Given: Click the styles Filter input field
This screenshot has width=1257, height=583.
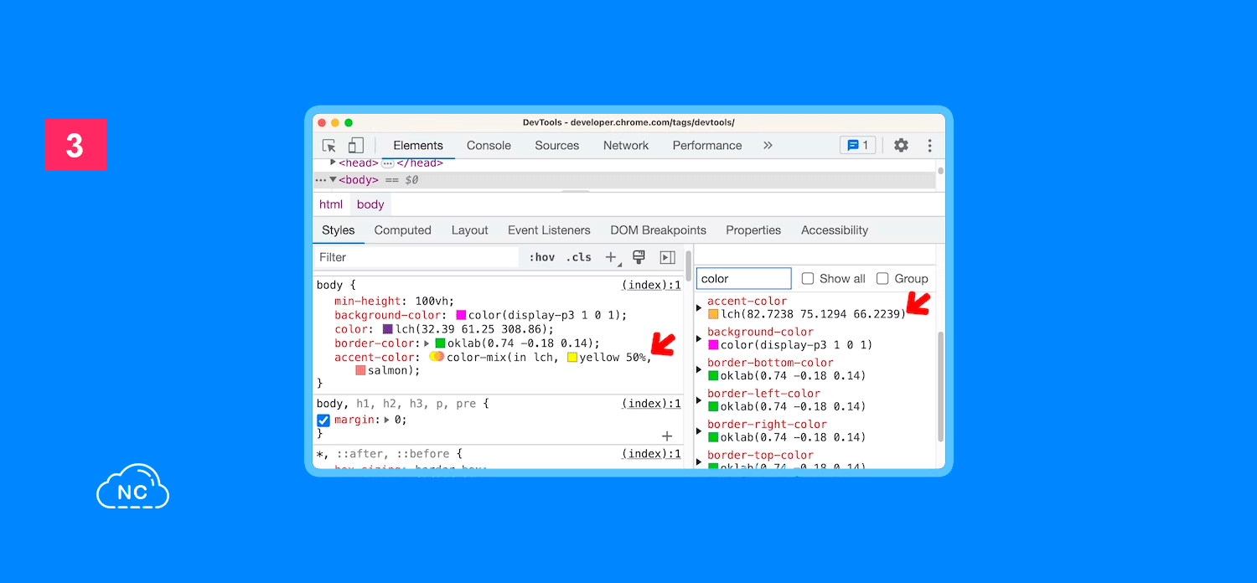Looking at the screenshot, I should coord(416,257).
